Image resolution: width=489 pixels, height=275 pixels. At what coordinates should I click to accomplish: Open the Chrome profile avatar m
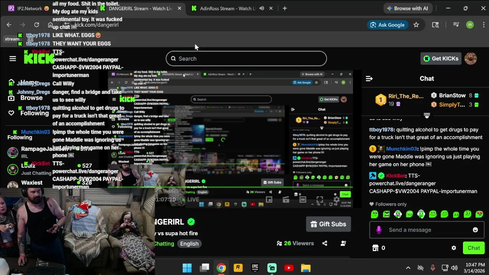click(470, 25)
